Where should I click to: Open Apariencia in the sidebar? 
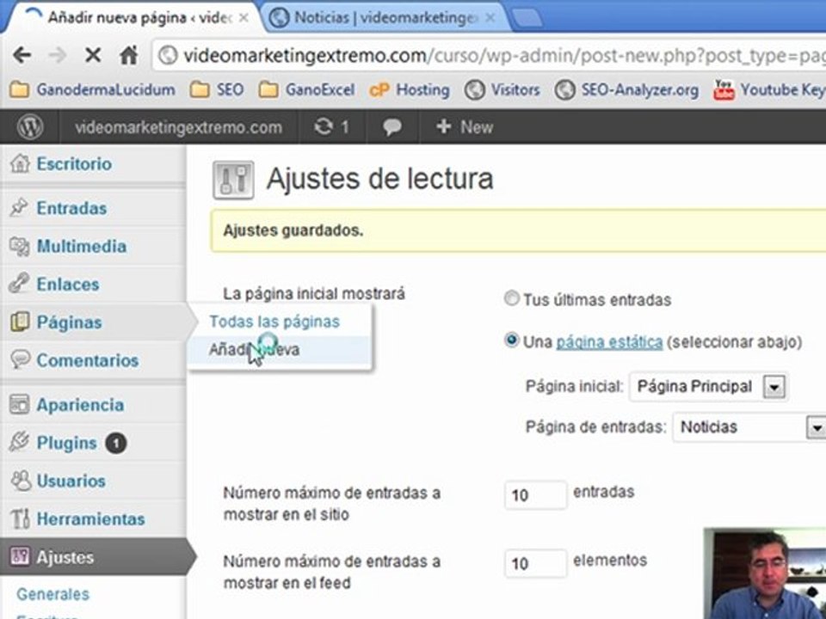click(81, 405)
